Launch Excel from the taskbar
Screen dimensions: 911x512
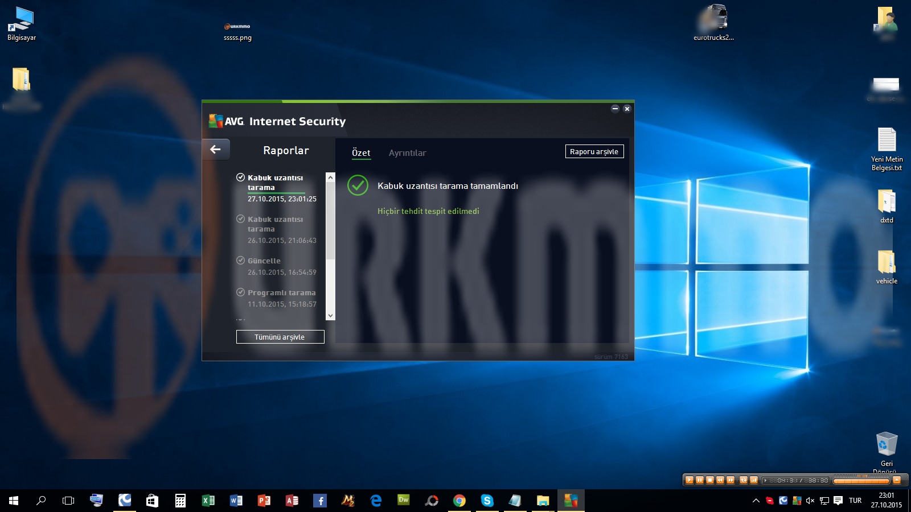pos(208,501)
